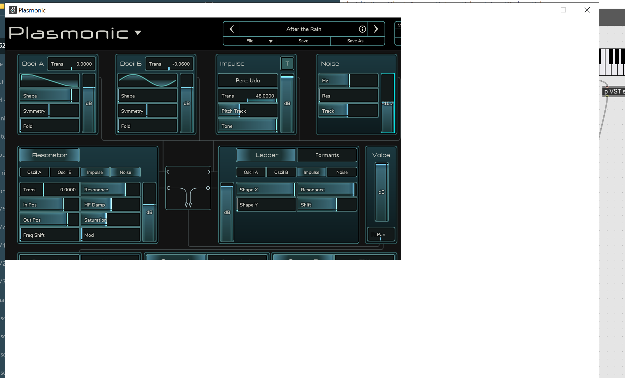The height and width of the screenshot is (378, 625).
Task: Adjust the In Pos slider
Action: tap(49, 205)
